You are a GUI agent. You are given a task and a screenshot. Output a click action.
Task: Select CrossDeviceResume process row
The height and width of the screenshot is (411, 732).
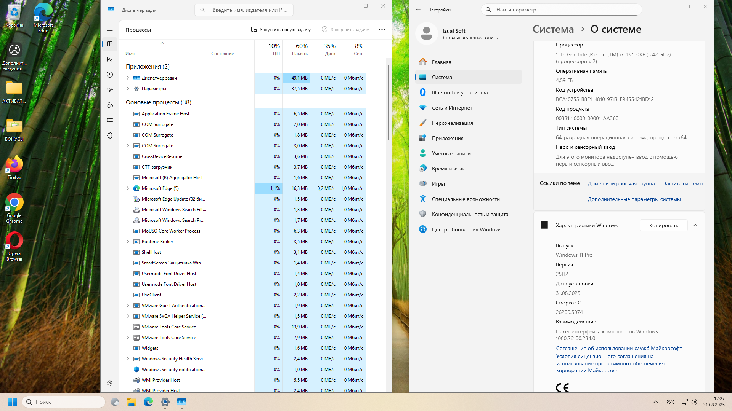(x=242, y=156)
